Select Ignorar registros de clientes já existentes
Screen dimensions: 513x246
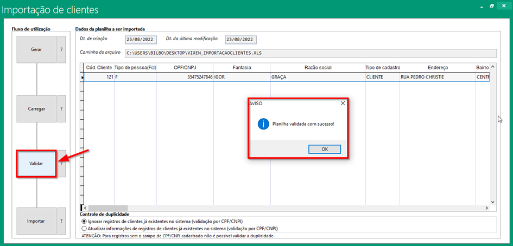83,222
